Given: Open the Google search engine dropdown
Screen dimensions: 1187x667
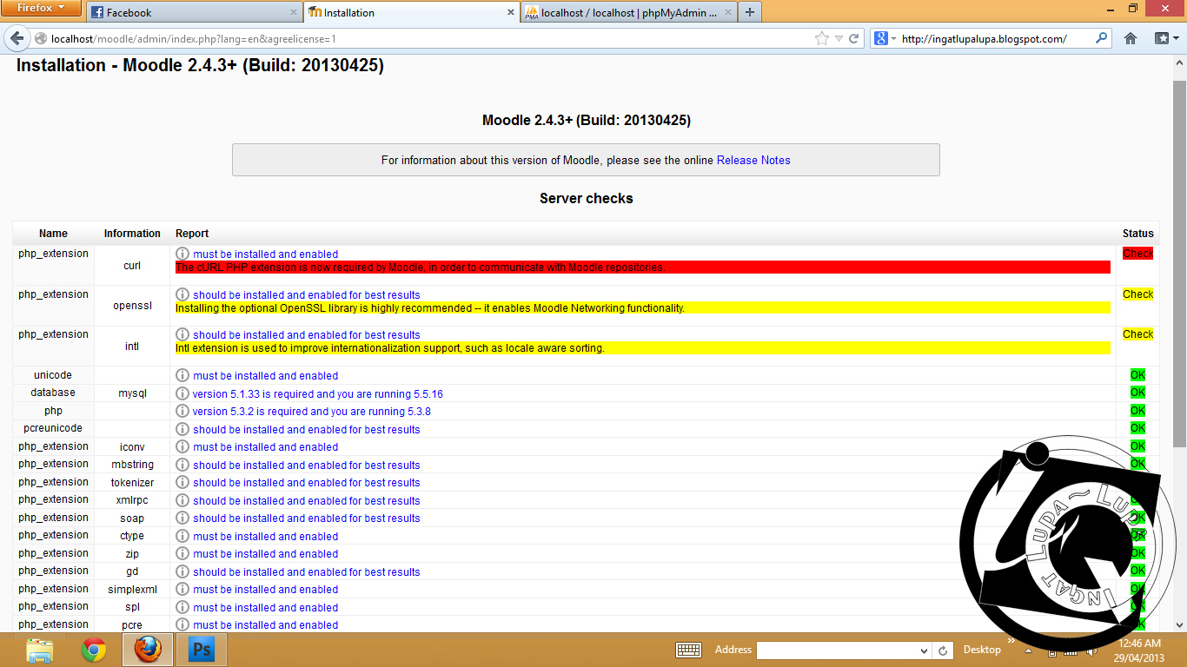Looking at the screenshot, I should tap(885, 38).
